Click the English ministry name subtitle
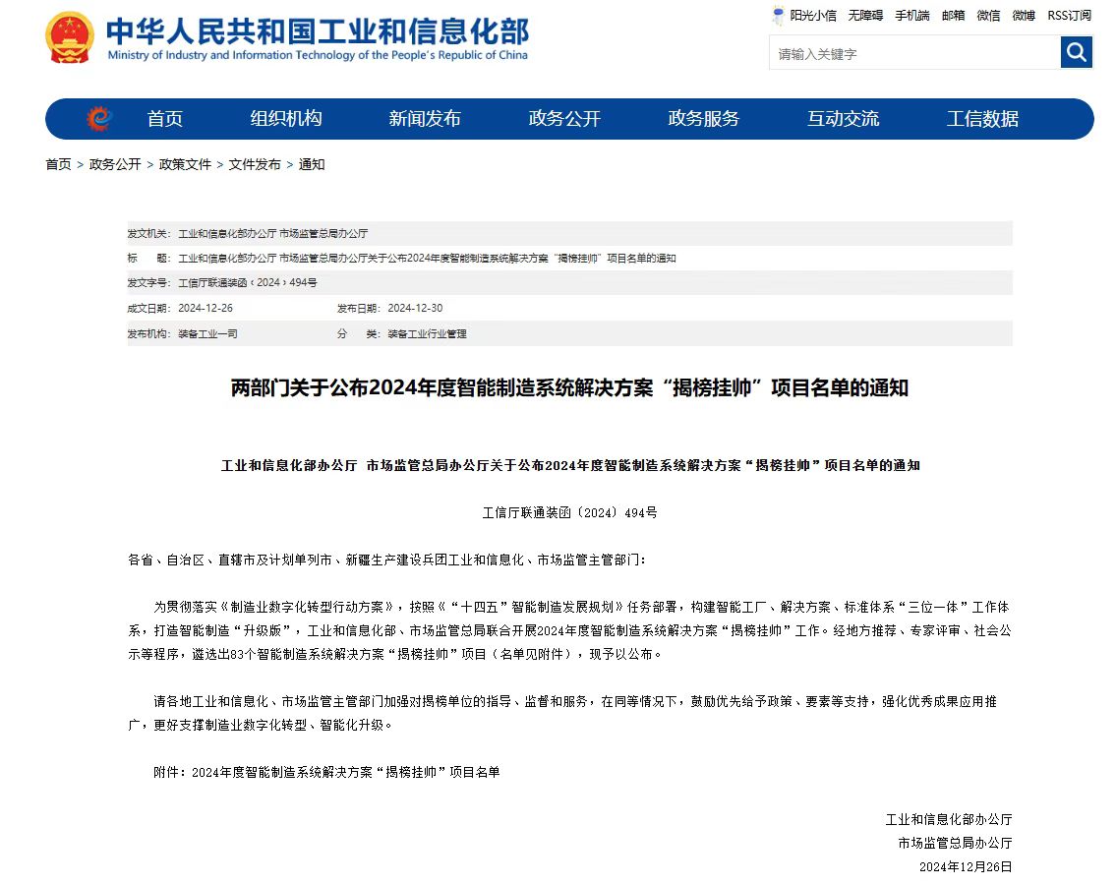 tap(318, 55)
